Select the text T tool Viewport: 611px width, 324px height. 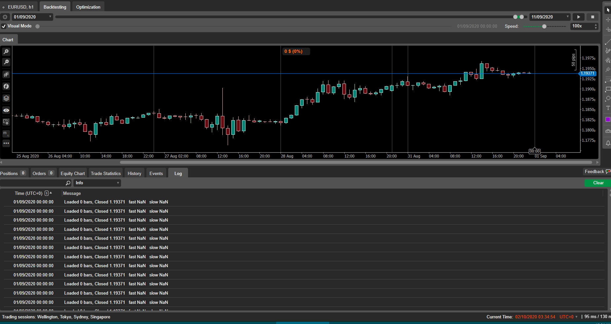click(x=608, y=108)
